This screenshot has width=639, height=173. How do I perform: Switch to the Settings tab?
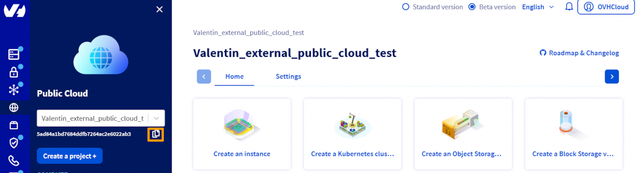(x=288, y=76)
